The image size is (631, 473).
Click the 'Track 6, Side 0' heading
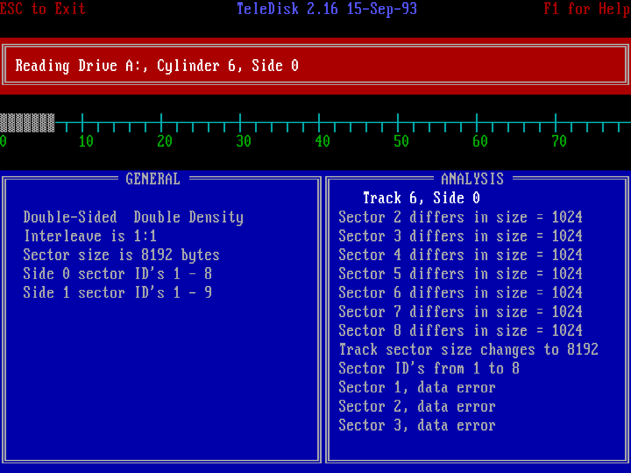coord(422,198)
